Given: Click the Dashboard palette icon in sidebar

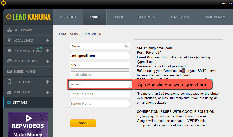Looking at the screenshot, I should click(x=10, y=30).
